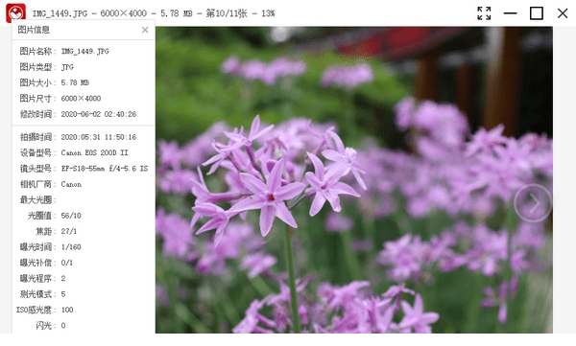Select device model Canon EOS 200D II
576x346 pixels.
[x=94, y=152]
